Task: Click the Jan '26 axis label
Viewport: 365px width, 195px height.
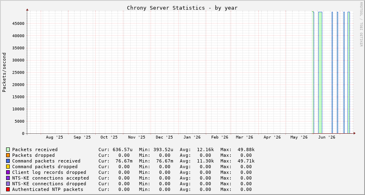Action: (192, 137)
